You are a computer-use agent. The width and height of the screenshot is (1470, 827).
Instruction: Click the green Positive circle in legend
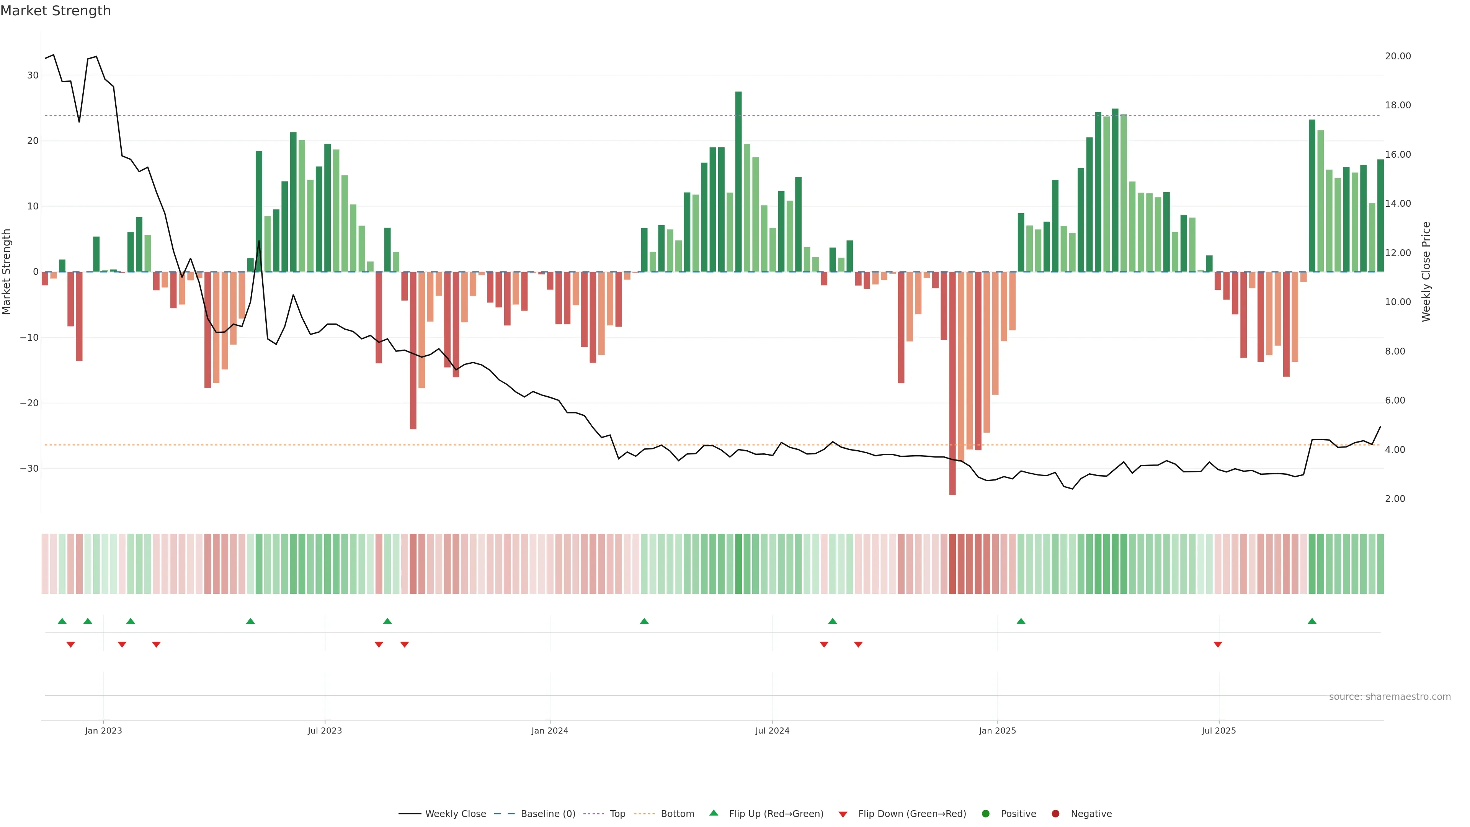985,814
